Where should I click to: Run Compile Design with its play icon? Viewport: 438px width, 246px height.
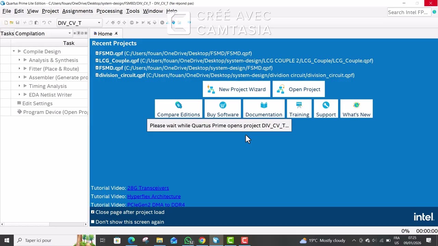pos(19,51)
